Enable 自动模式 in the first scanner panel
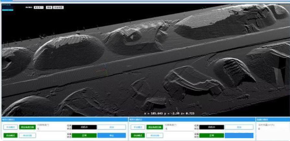This screenshot has height=141, width=290. [10, 136]
